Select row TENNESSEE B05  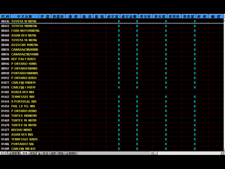112,97
